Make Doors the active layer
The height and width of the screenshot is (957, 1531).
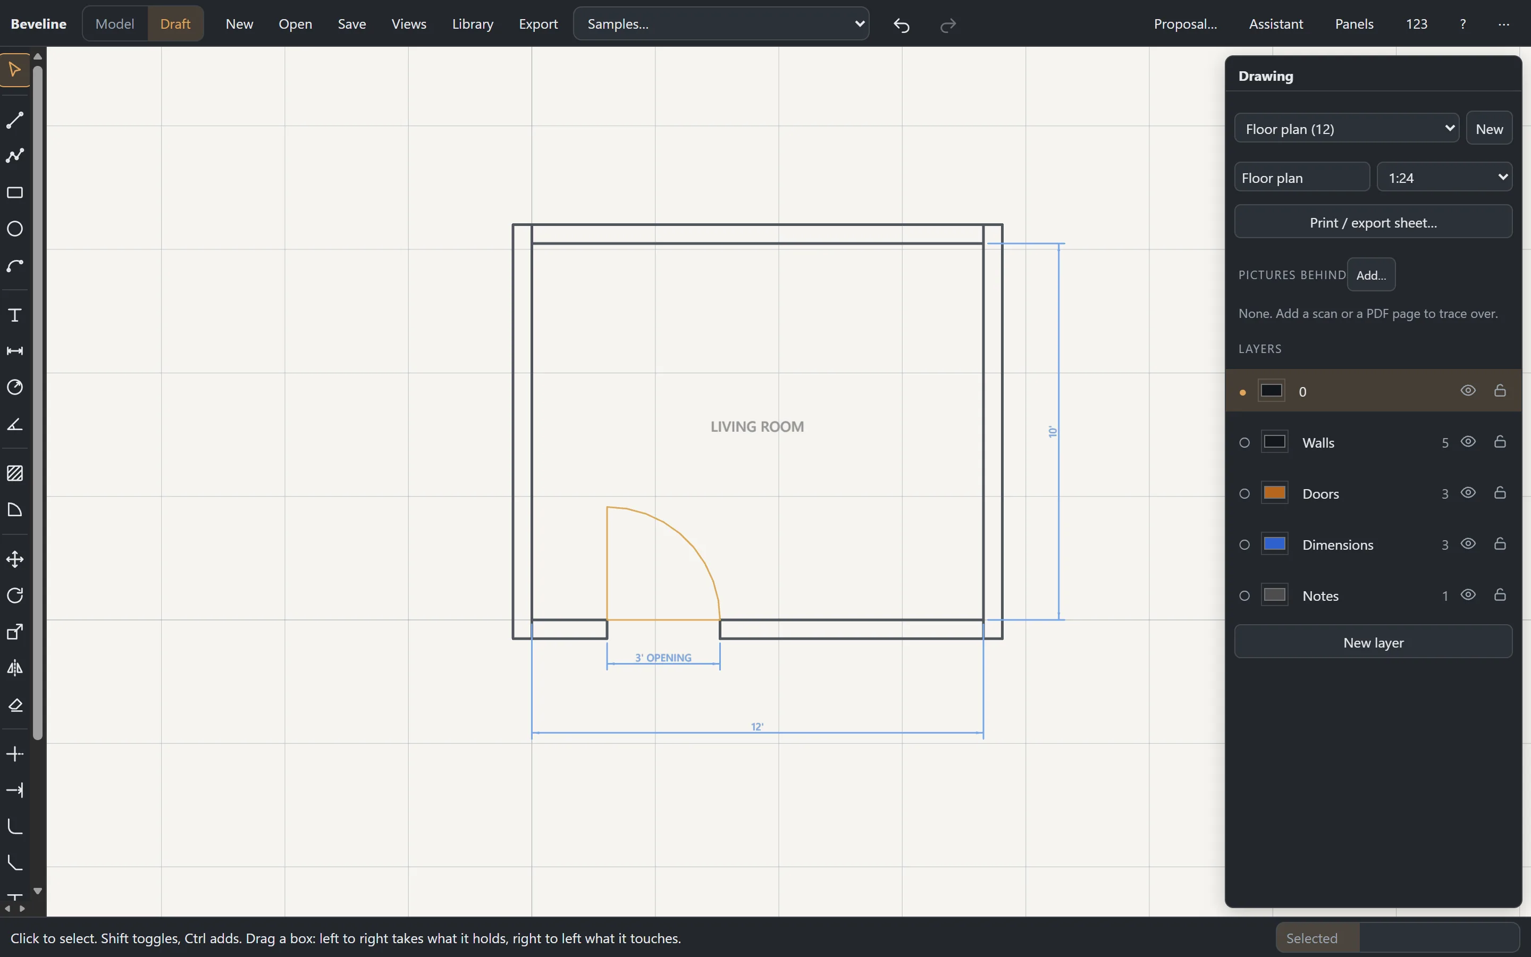pos(1244,494)
